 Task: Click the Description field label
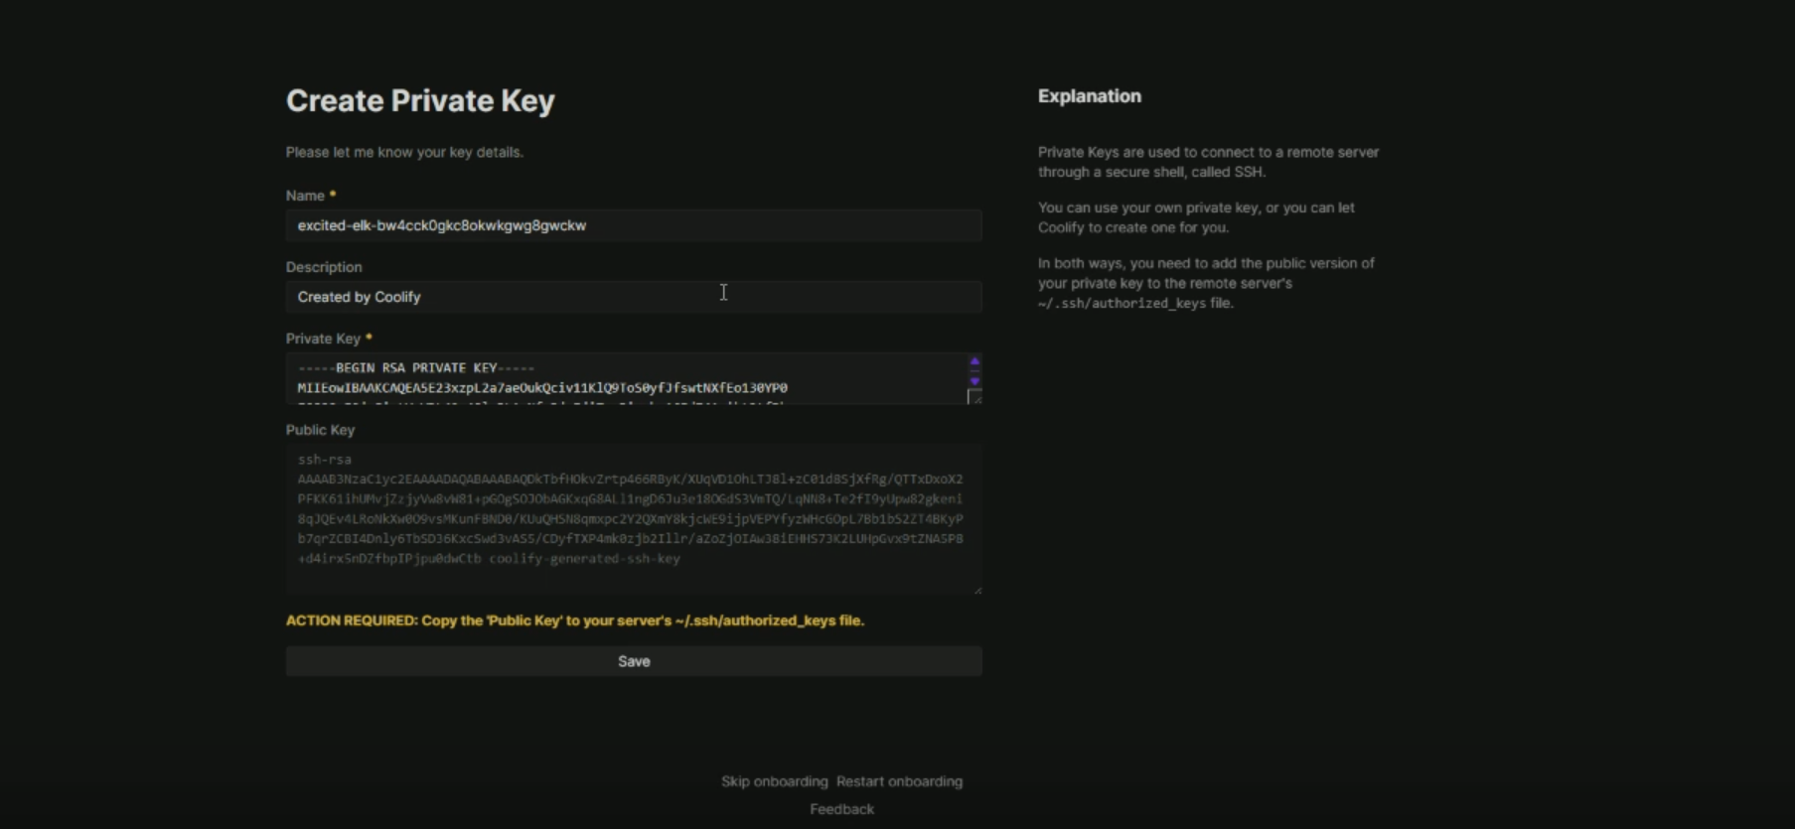324,267
